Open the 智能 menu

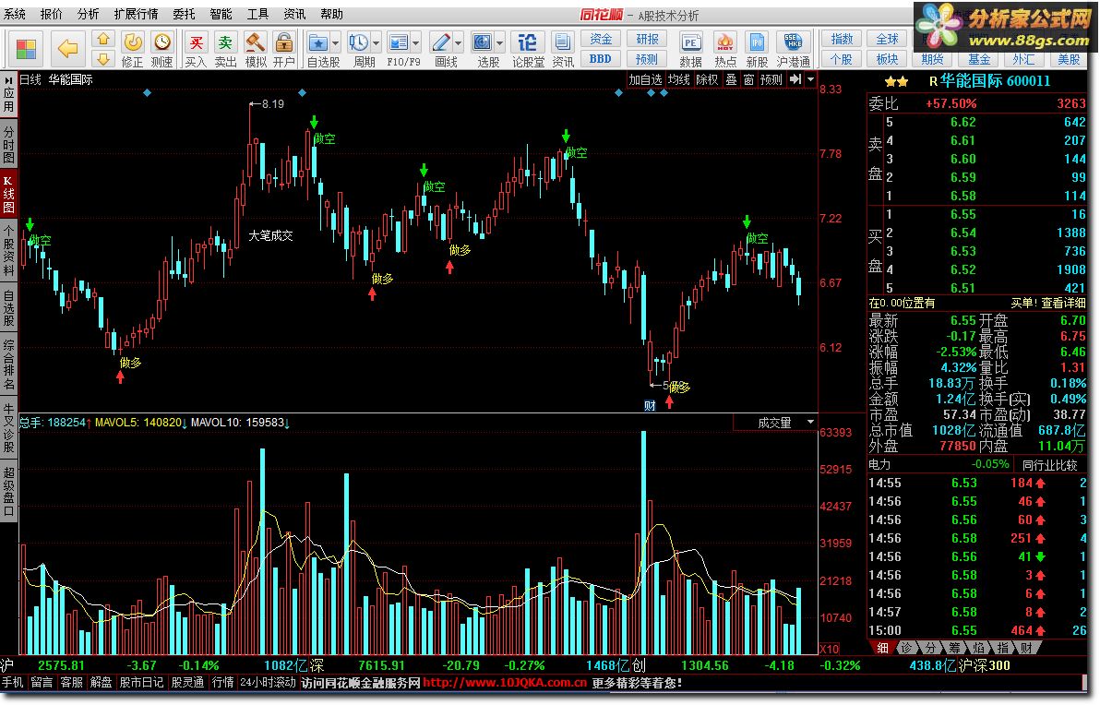coord(221,14)
